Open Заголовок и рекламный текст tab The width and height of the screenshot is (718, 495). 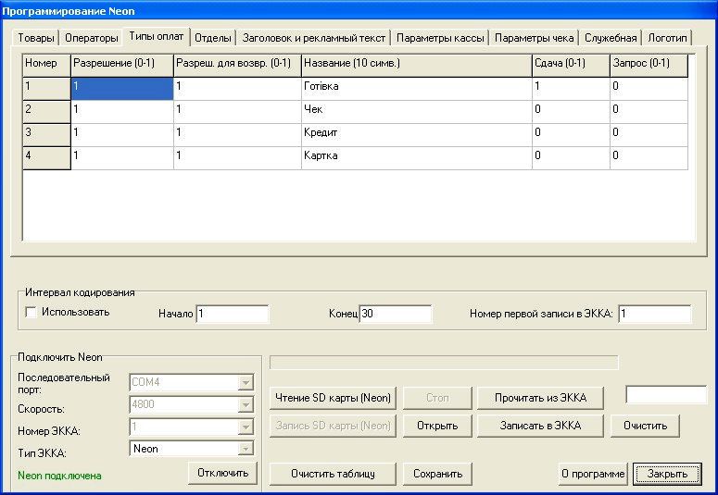314,38
